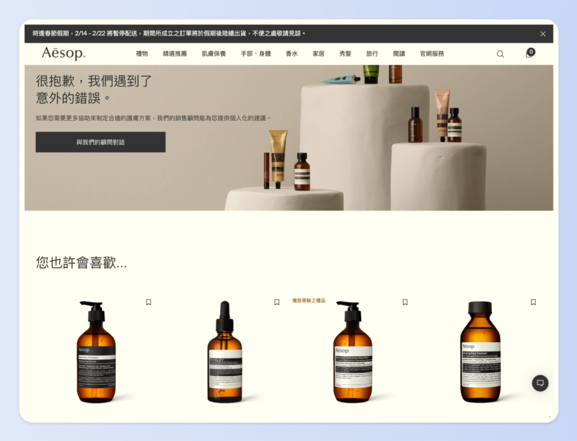Viewport: 577px width, 441px height.
Task: Bookmark the Parsley Seed dropper serum
Action: 277,302
